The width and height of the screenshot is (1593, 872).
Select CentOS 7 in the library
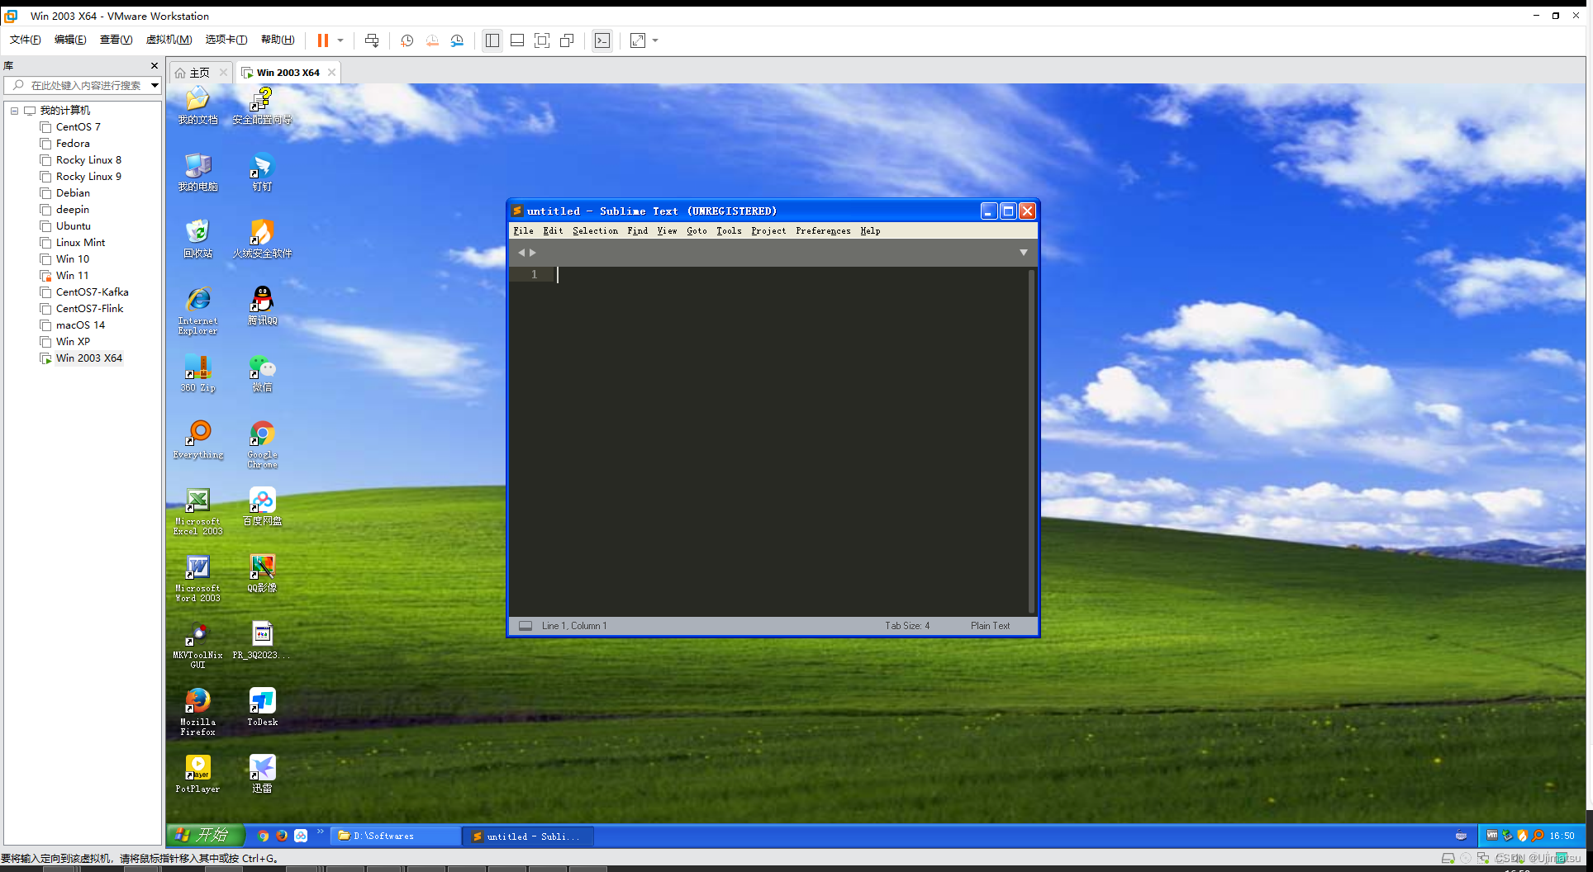[78, 126]
